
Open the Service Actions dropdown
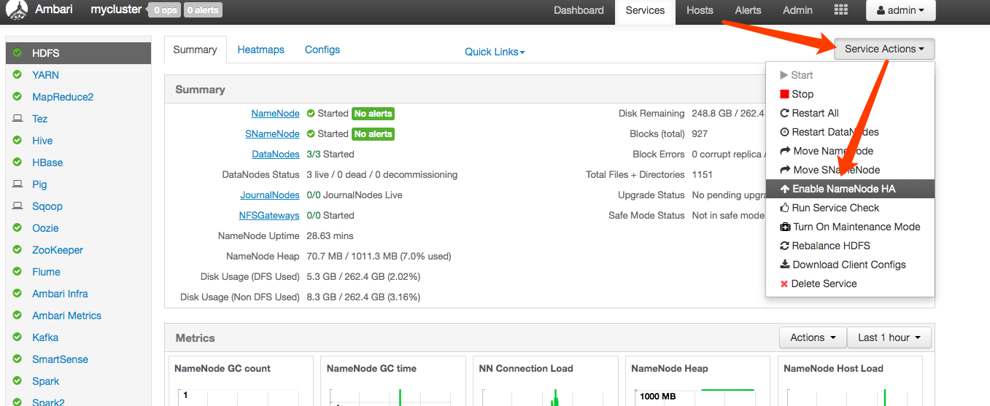click(884, 49)
